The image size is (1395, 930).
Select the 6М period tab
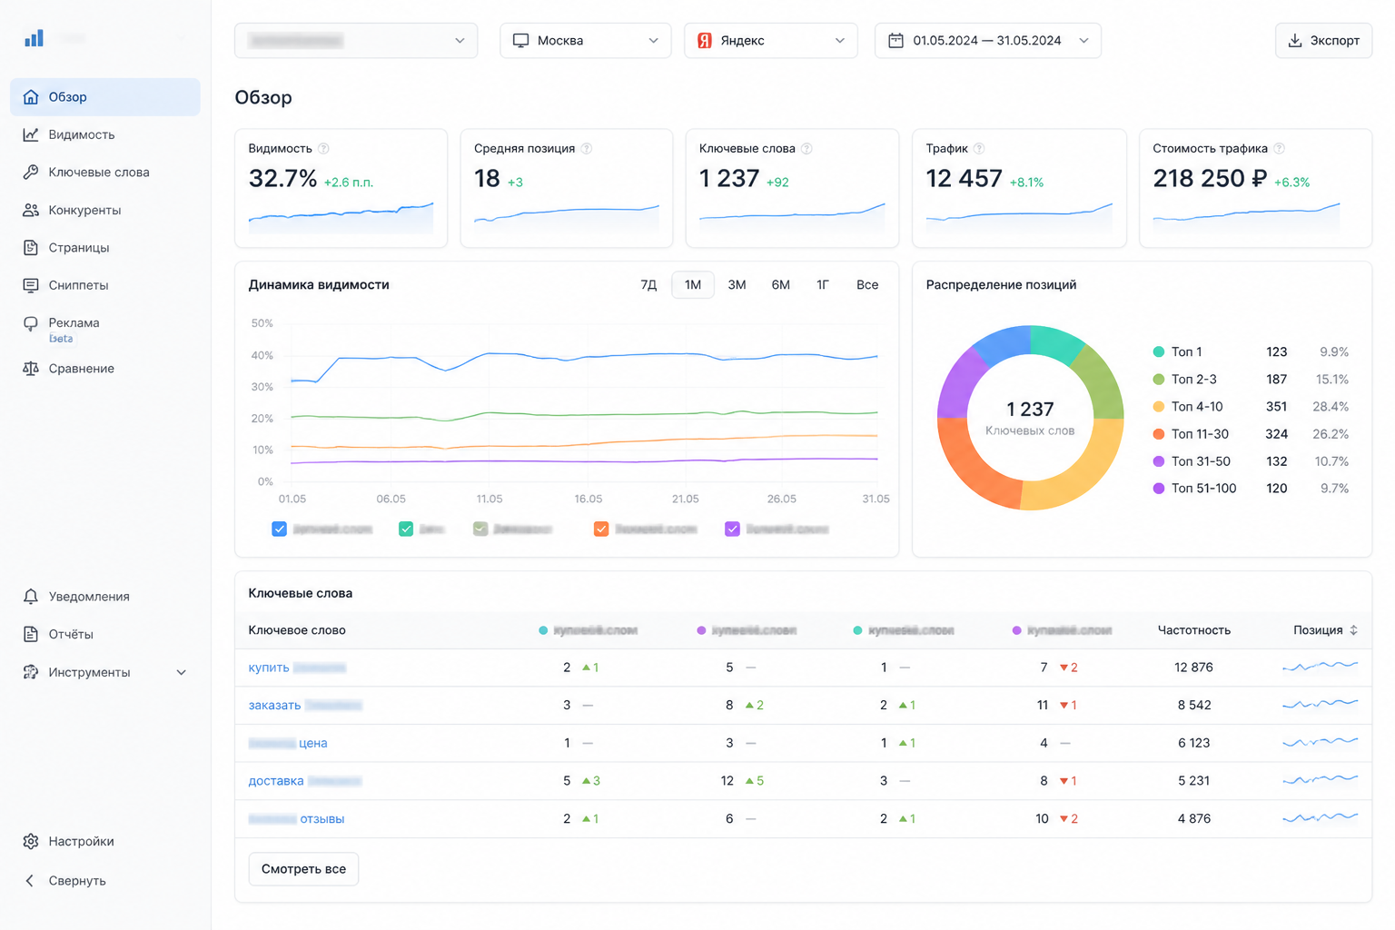(781, 285)
